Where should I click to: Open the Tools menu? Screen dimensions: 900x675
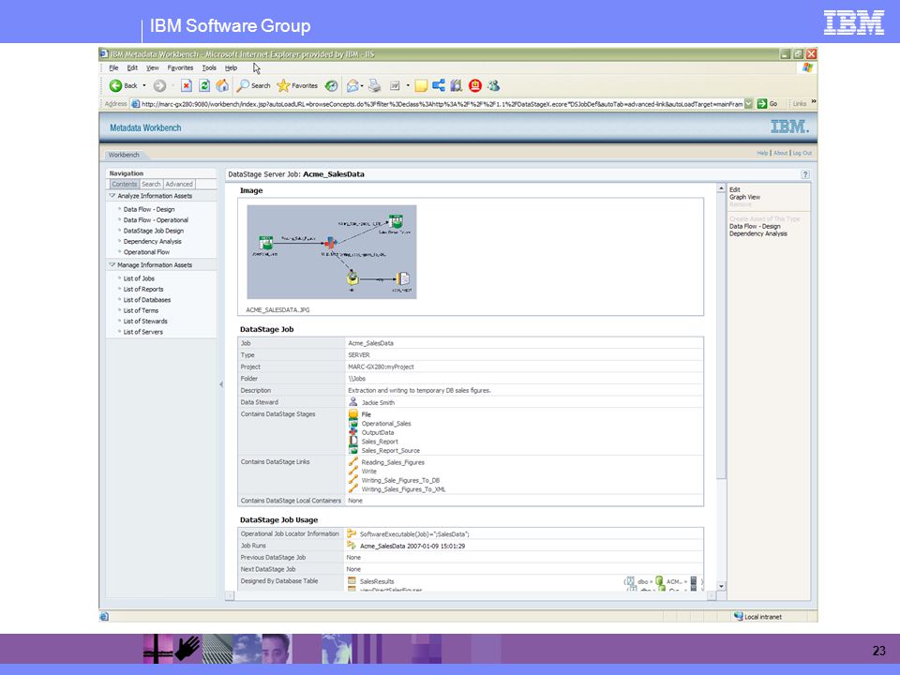coord(209,67)
